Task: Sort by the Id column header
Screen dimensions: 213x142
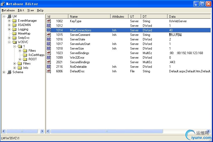Action: (x=57, y=16)
